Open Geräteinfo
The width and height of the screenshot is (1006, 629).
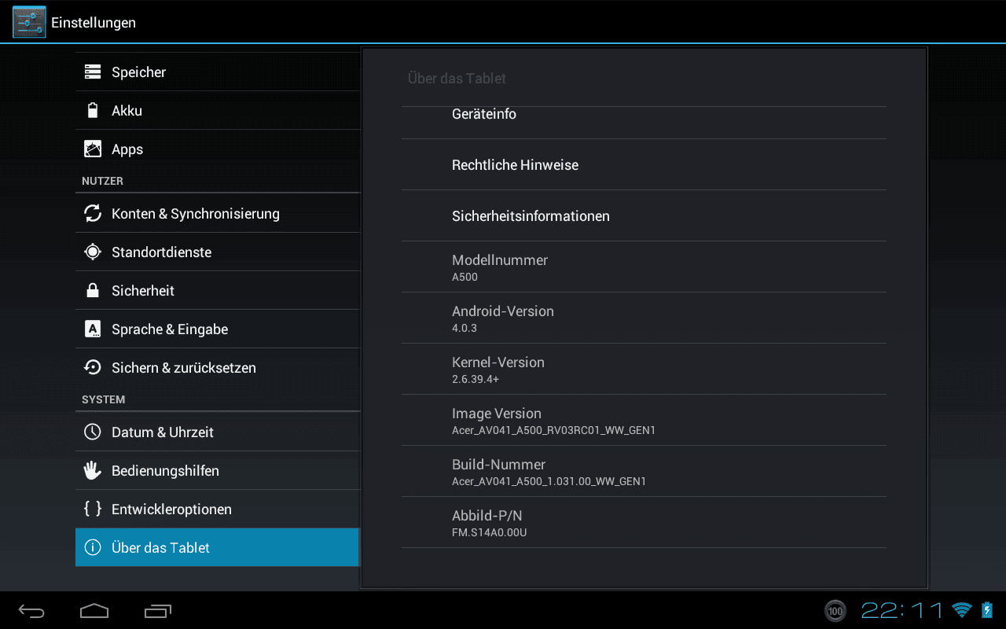[644, 114]
